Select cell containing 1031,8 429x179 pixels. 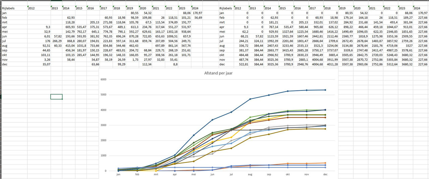81,45
